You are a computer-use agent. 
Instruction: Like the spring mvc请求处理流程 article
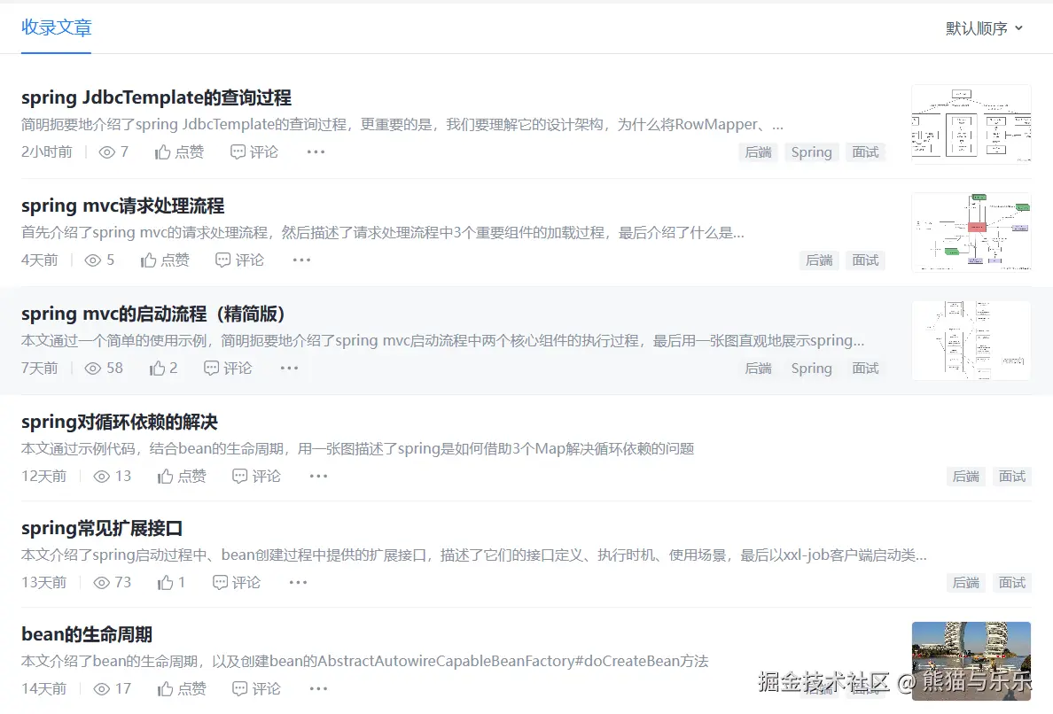click(165, 260)
